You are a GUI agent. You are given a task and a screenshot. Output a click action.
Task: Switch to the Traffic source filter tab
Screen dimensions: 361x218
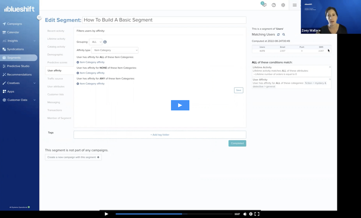pos(55,79)
